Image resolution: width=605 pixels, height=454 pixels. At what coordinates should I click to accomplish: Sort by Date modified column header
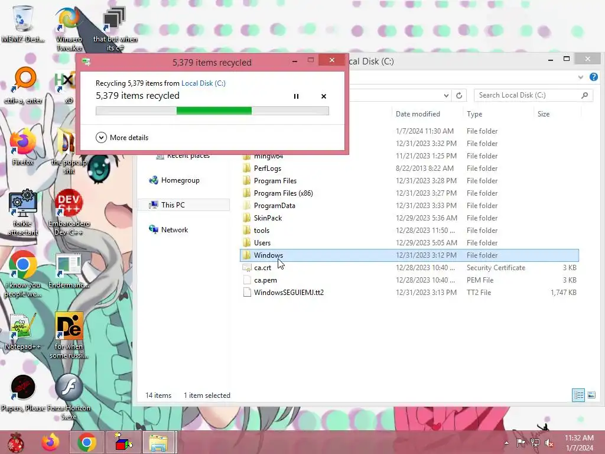(x=418, y=114)
